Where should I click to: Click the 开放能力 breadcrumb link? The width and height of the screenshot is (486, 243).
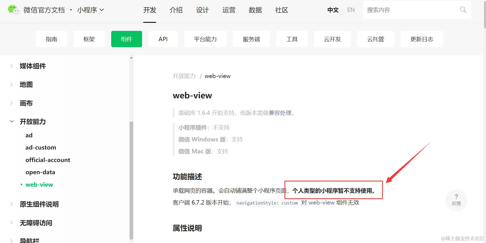(184, 76)
